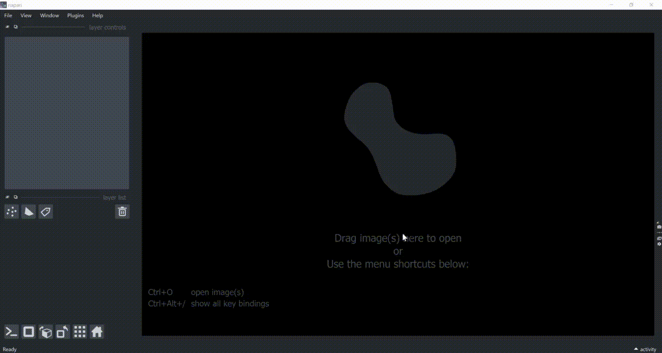Open the Window menu
Viewport: 662px width, 353px height.
click(50, 16)
